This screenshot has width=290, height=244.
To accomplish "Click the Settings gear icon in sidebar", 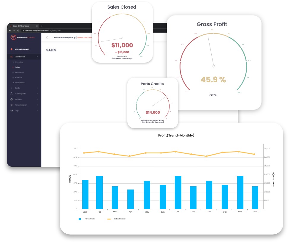I will 12,99.
